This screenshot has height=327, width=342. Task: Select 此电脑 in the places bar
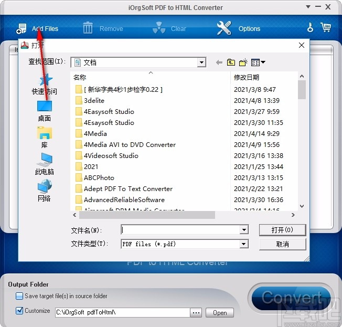[x=45, y=164]
